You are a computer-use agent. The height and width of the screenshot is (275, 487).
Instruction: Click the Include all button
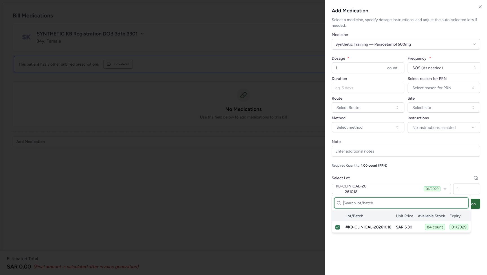(118, 64)
